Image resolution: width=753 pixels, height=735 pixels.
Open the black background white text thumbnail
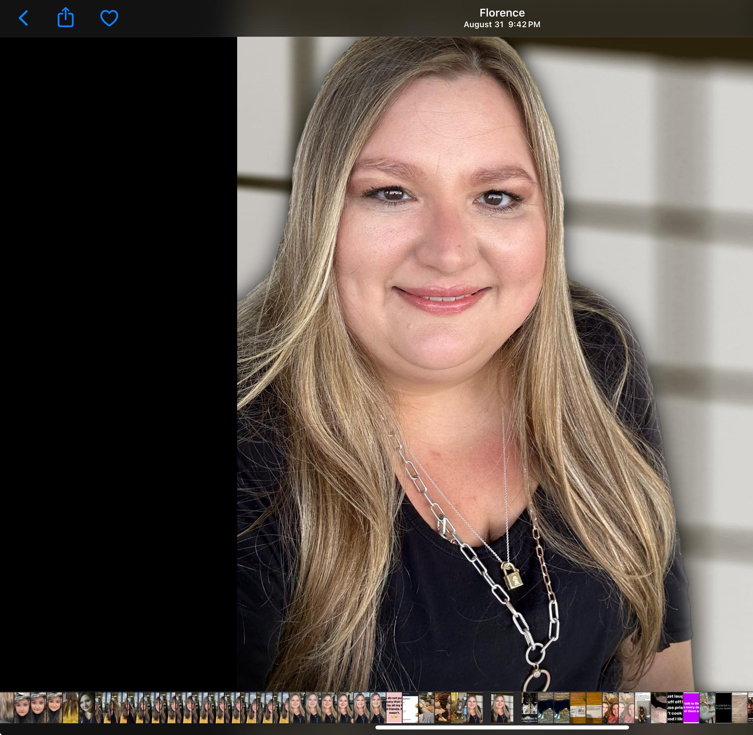675,707
